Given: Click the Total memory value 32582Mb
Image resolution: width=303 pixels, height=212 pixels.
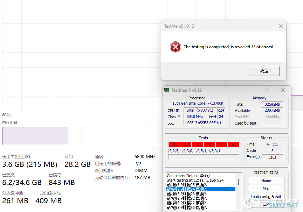Looking at the screenshot, I should pyautogui.click(x=273, y=104).
